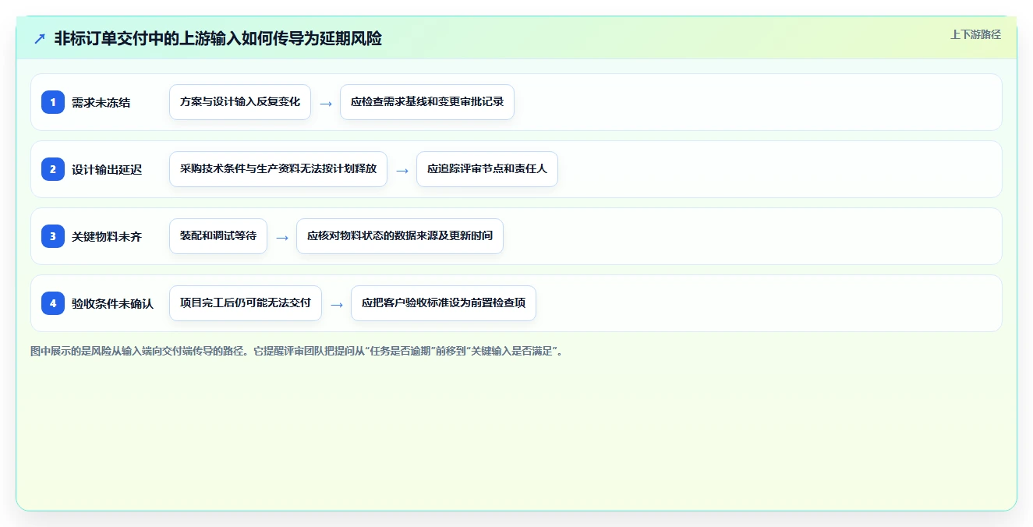This screenshot has width=1033, height=527.
Task: Click the 应追踪评审节点和责任人 box
Action: (487, 169)
